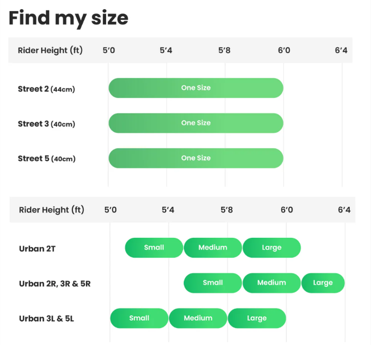The height and width of the screenshot is (345, 371).
Task: Pick Large in the Urban 2R, 3R & 5R row
Action: pyautogui.click(x=323, y=283)
